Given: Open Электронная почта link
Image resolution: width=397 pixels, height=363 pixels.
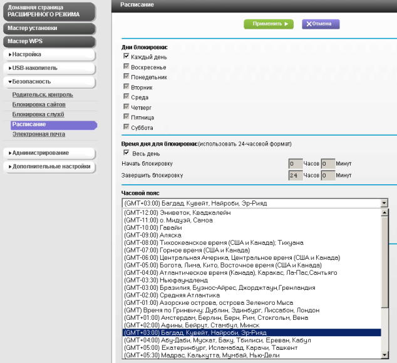Looking at the screenshot, I should click(38, 134).
